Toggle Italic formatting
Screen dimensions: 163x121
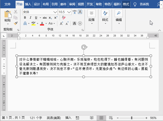click(x=30, y=18)
